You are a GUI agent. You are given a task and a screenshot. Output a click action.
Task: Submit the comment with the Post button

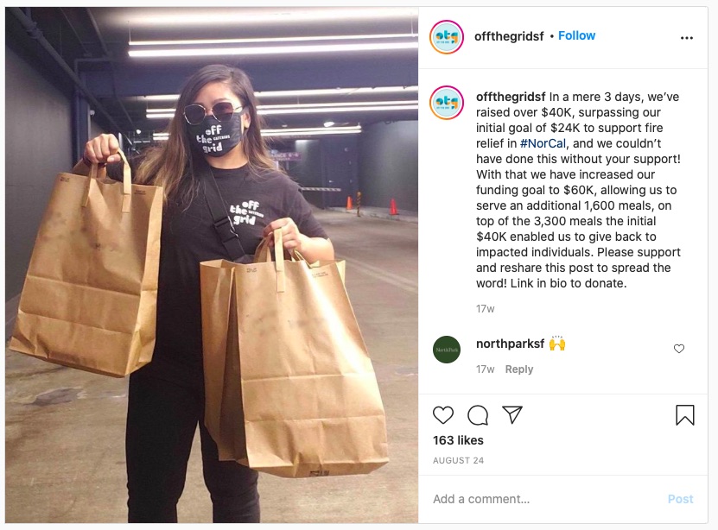[x=680, y=499]
